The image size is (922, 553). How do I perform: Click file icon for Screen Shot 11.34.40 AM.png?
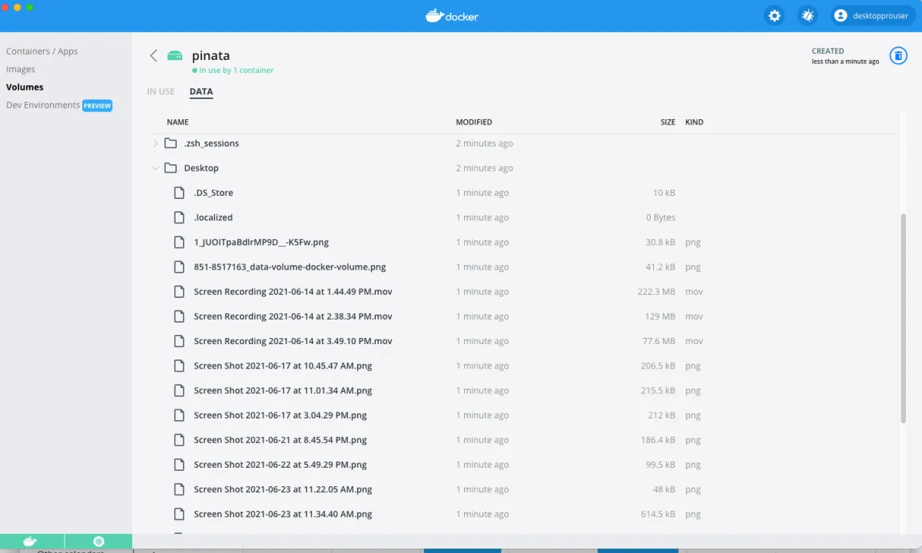(179, 514)
